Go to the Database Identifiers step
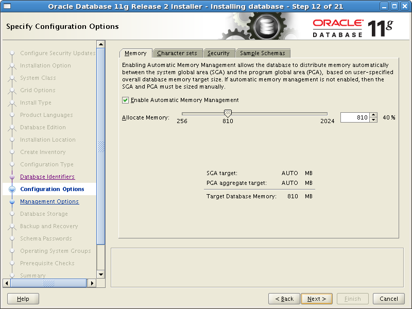The height and width of the screenshot is (309, 412). click(x=47, y=177)
